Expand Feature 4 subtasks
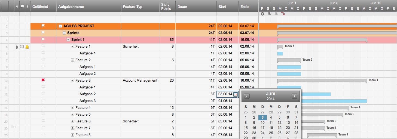 (72, 108)
